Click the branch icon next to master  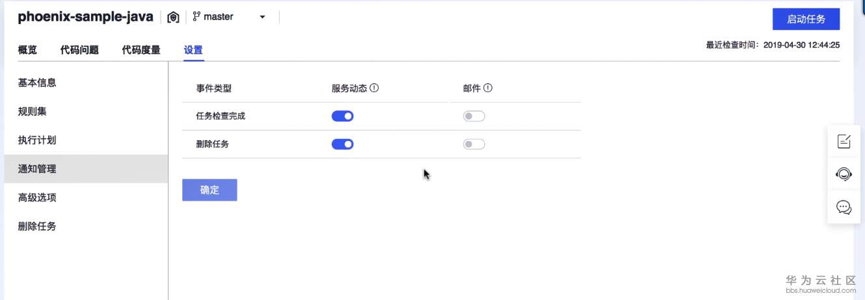(196, 17)
